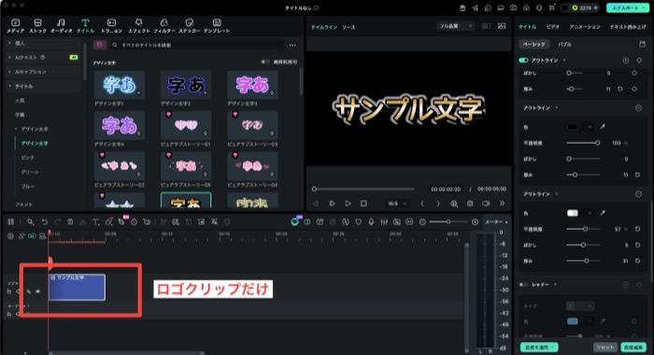
Task: Open the black outline color dropdown arrow
Action: pos(590,126)
